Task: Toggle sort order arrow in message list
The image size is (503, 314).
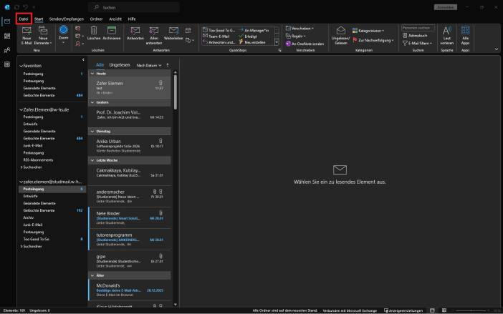Action: pyautogui.click(x=167, y=64)
